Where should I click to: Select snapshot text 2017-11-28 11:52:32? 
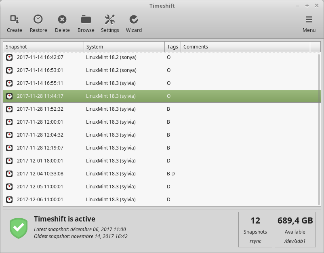40,109
